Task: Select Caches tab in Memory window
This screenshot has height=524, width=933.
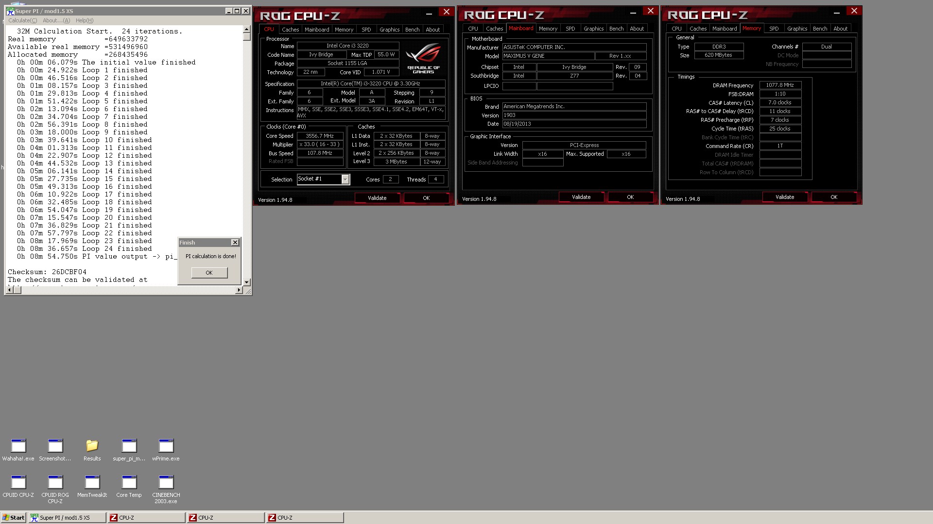Action: [698, 29]
